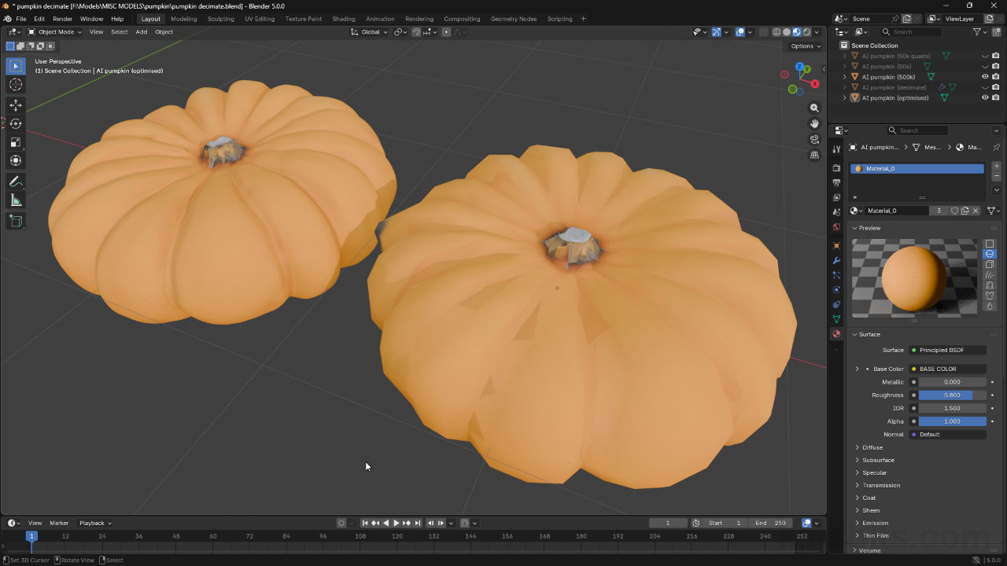The image size is (1007, 566).
Task: Open the Physics properties tab
Action: (836, 291)
